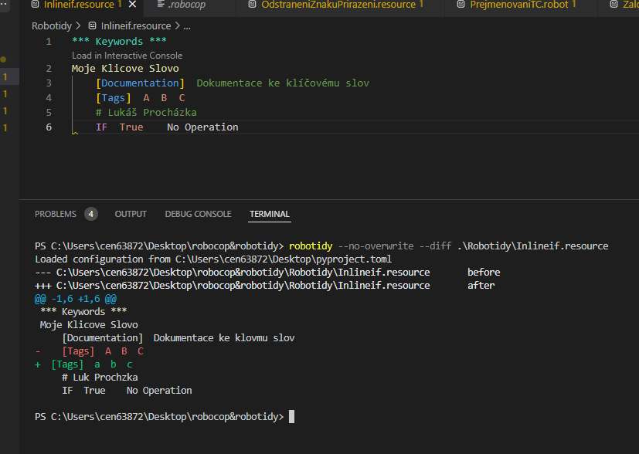
Task: Click the added [Tags] a b c diff line
Action: (x=83, y=364)
